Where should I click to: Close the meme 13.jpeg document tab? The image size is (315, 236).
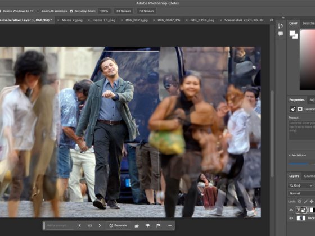pos(89,20)
